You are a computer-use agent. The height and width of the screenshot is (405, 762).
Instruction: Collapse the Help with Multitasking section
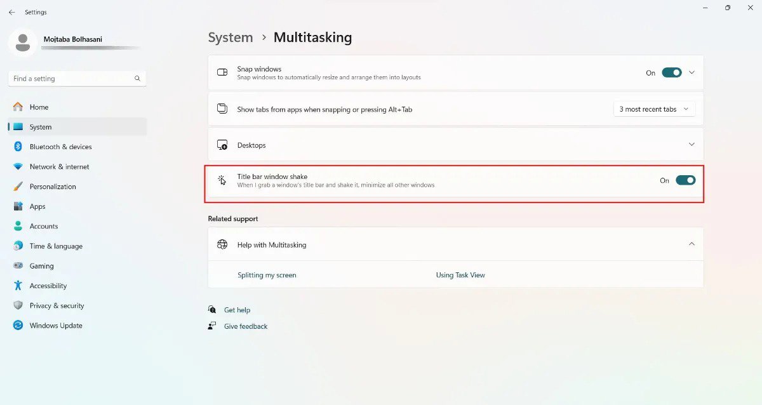tap(692, 244)
